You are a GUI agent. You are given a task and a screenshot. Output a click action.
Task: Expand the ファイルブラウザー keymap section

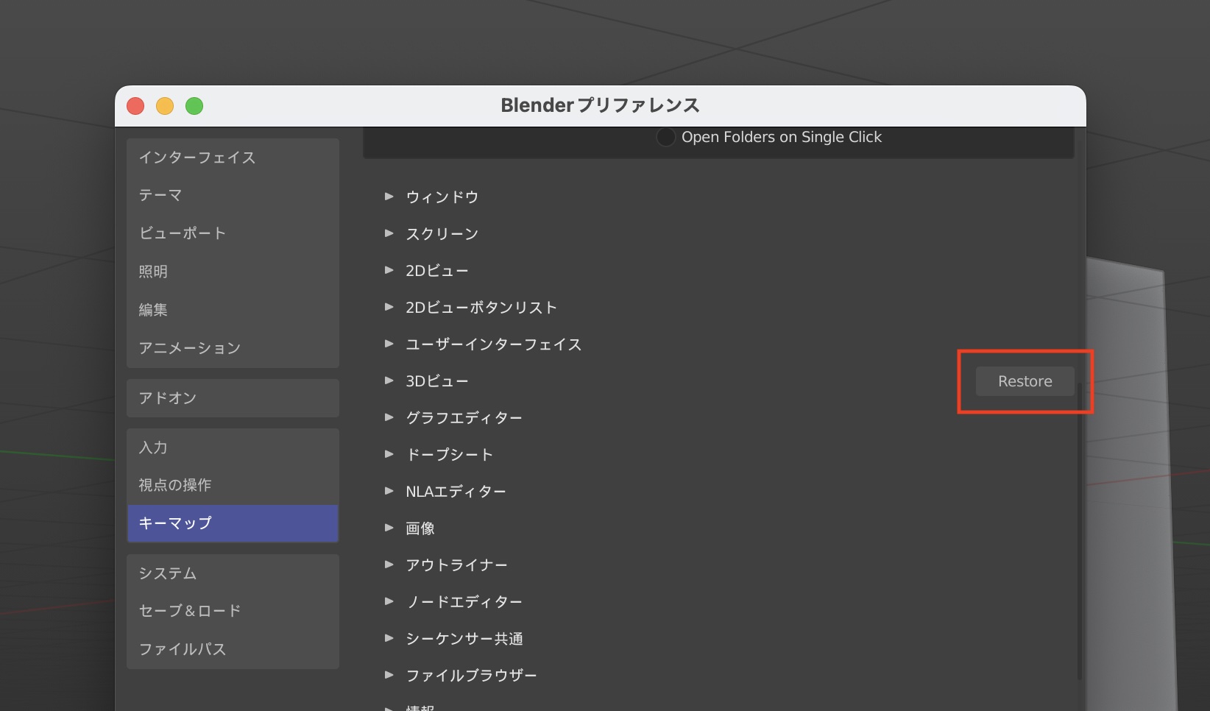pos(389,675)
